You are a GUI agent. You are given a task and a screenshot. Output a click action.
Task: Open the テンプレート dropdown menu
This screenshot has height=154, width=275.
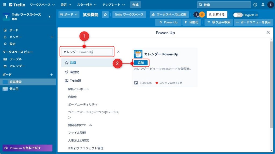pyautogui.click(x=114, y=5)
